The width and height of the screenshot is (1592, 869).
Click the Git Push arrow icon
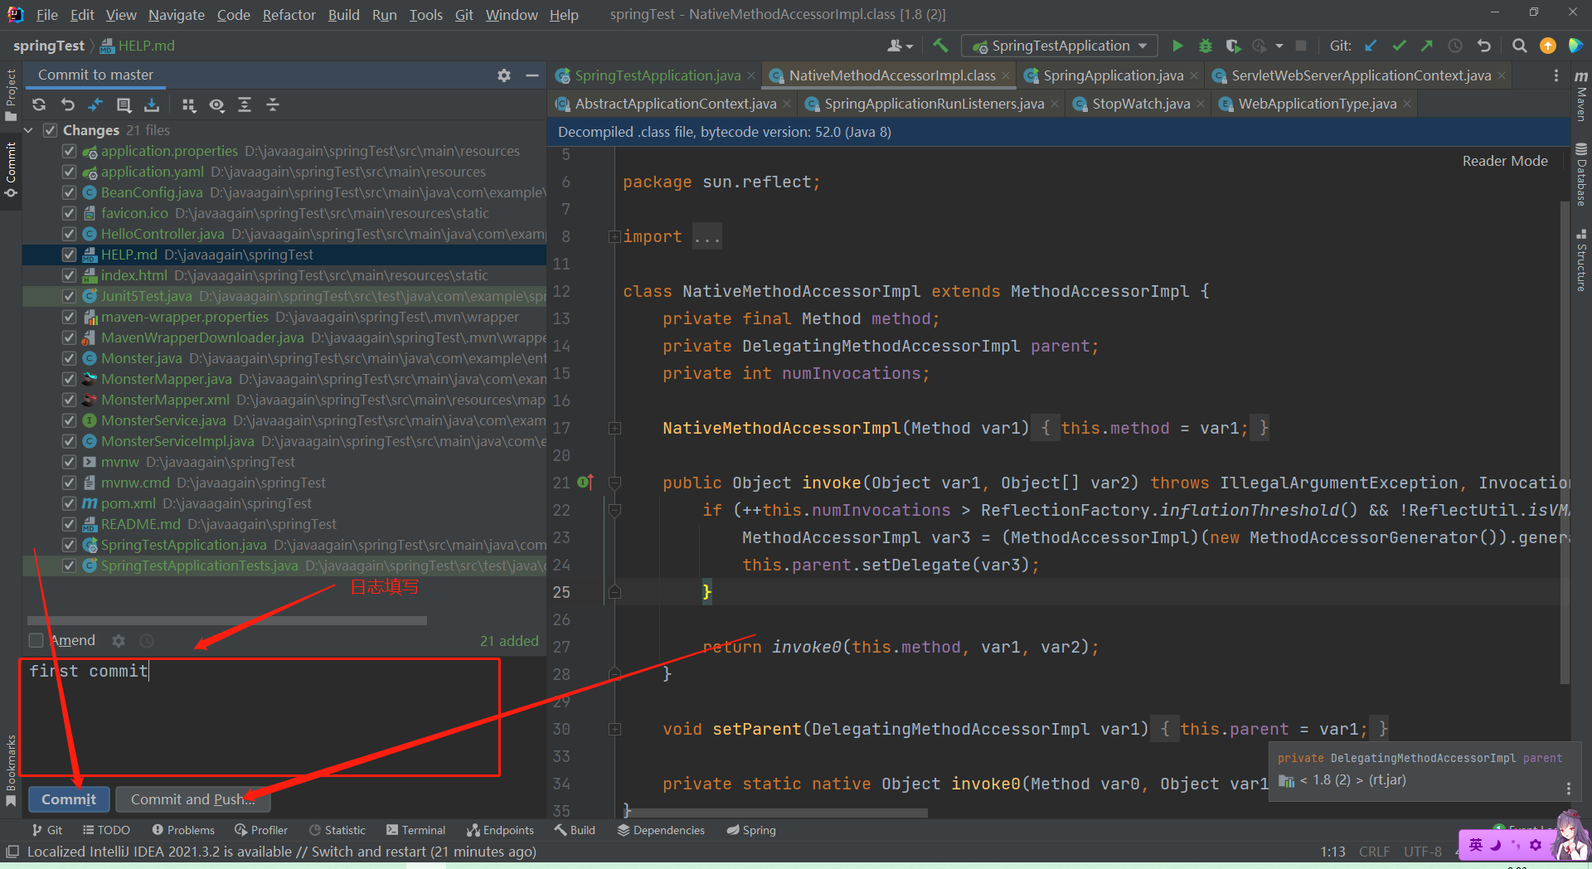pos(1427,46)
